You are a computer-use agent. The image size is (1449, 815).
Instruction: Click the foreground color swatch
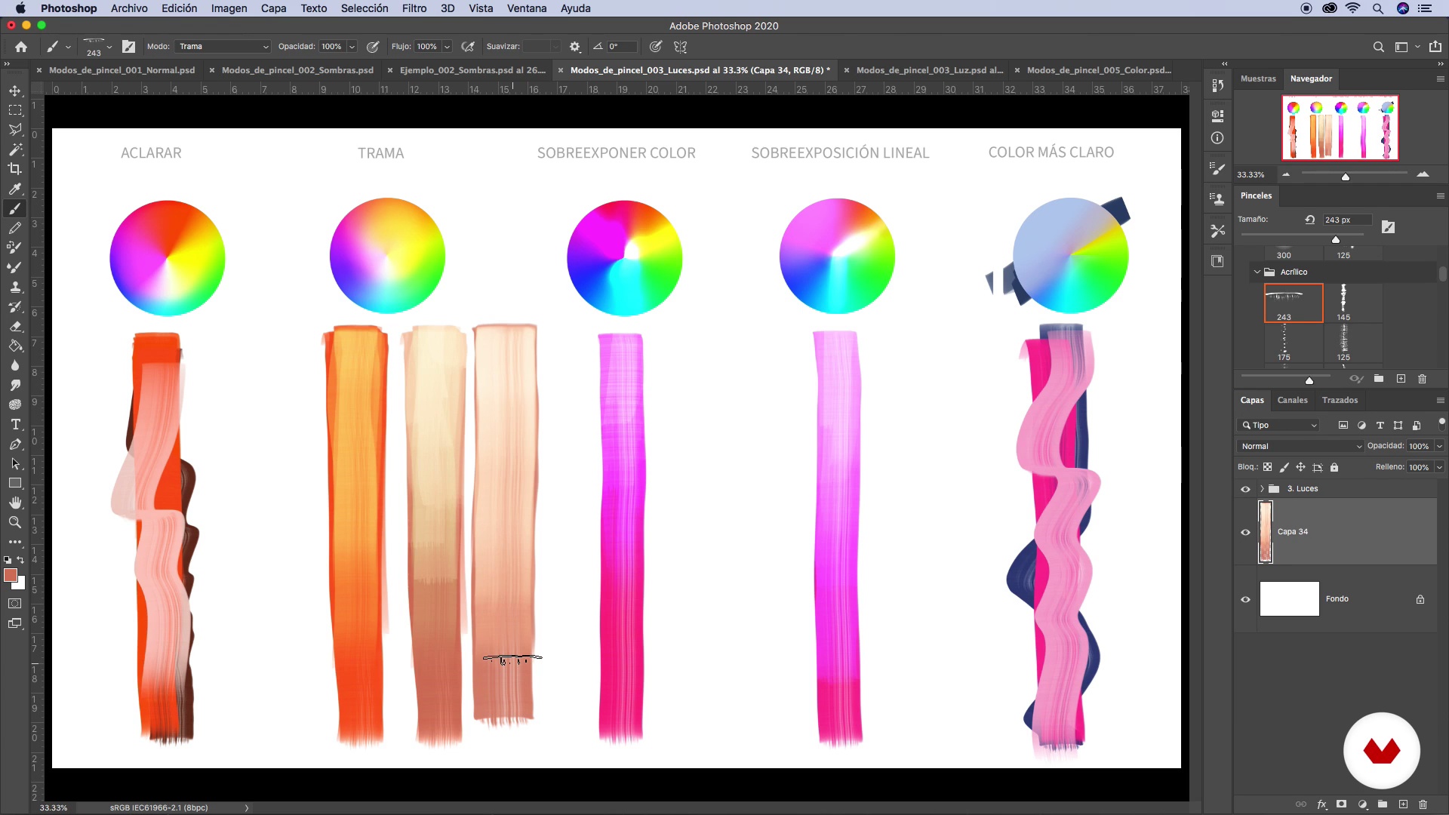click(x=11, y=575)
